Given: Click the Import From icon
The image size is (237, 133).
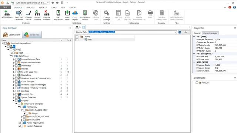Looking at the screenshot, I should (x=67, y=13).
